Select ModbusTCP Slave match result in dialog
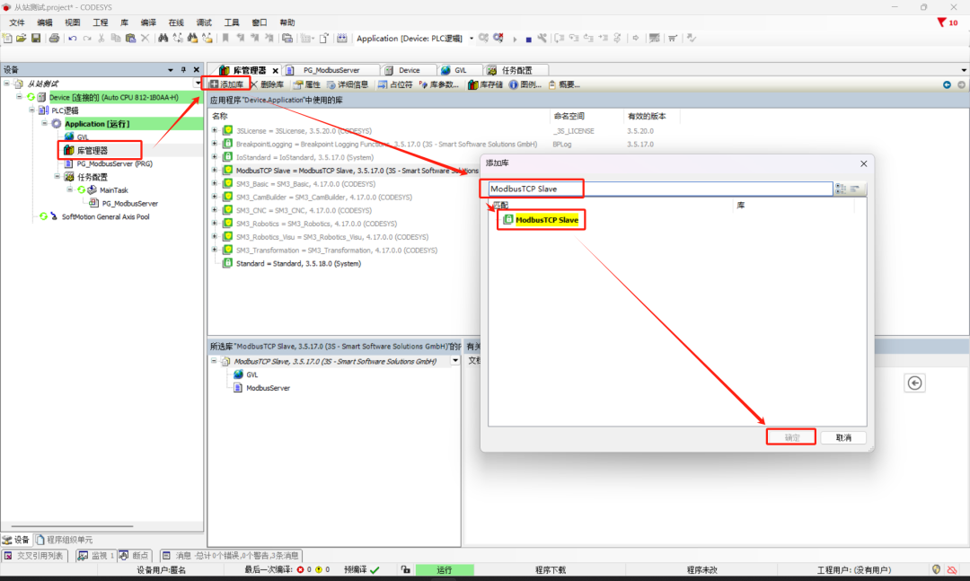 click(x=547, y=220)
